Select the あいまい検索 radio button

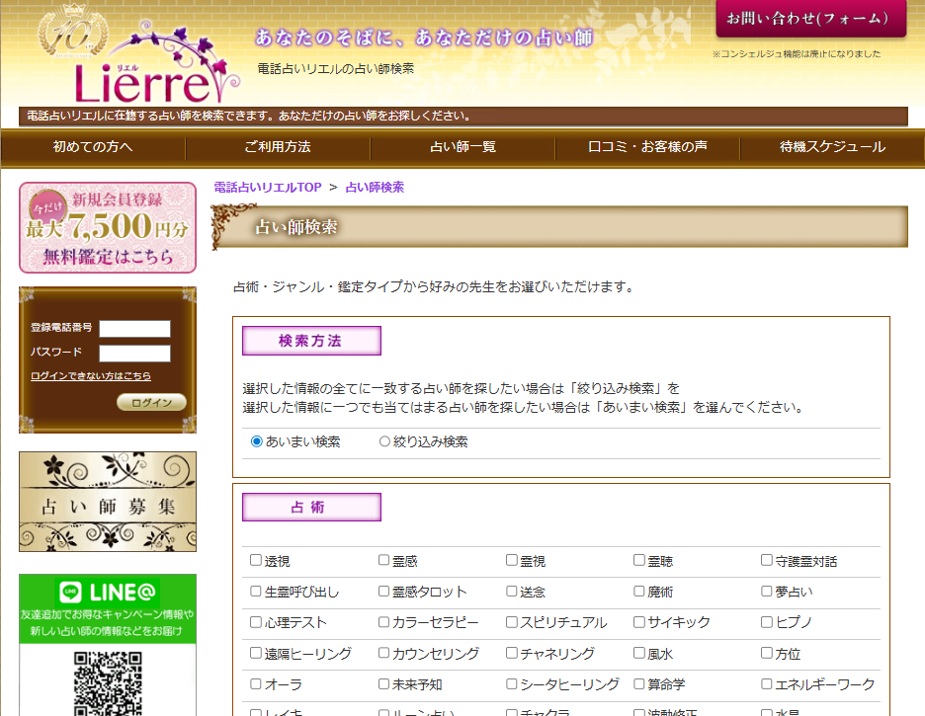pyautogui.click(x=257, y=442)
